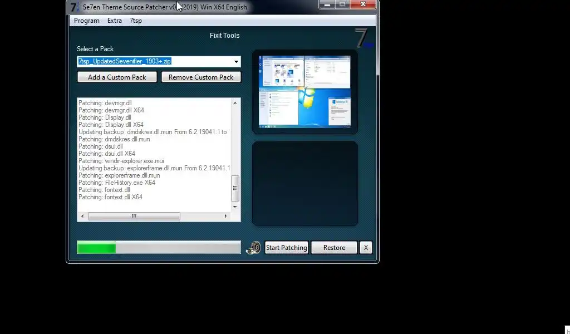Image resolution: width=570 pixels, height=334 pixels.
Task: Minimize the Se7en Theme Source Patcher window
Action: (x=327, y=4)
